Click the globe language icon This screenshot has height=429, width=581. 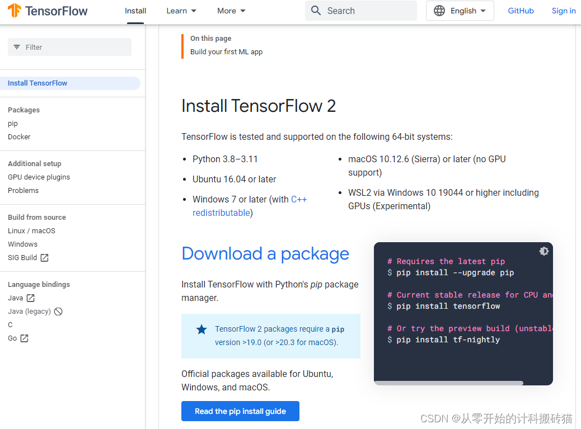tap(440, 11)
